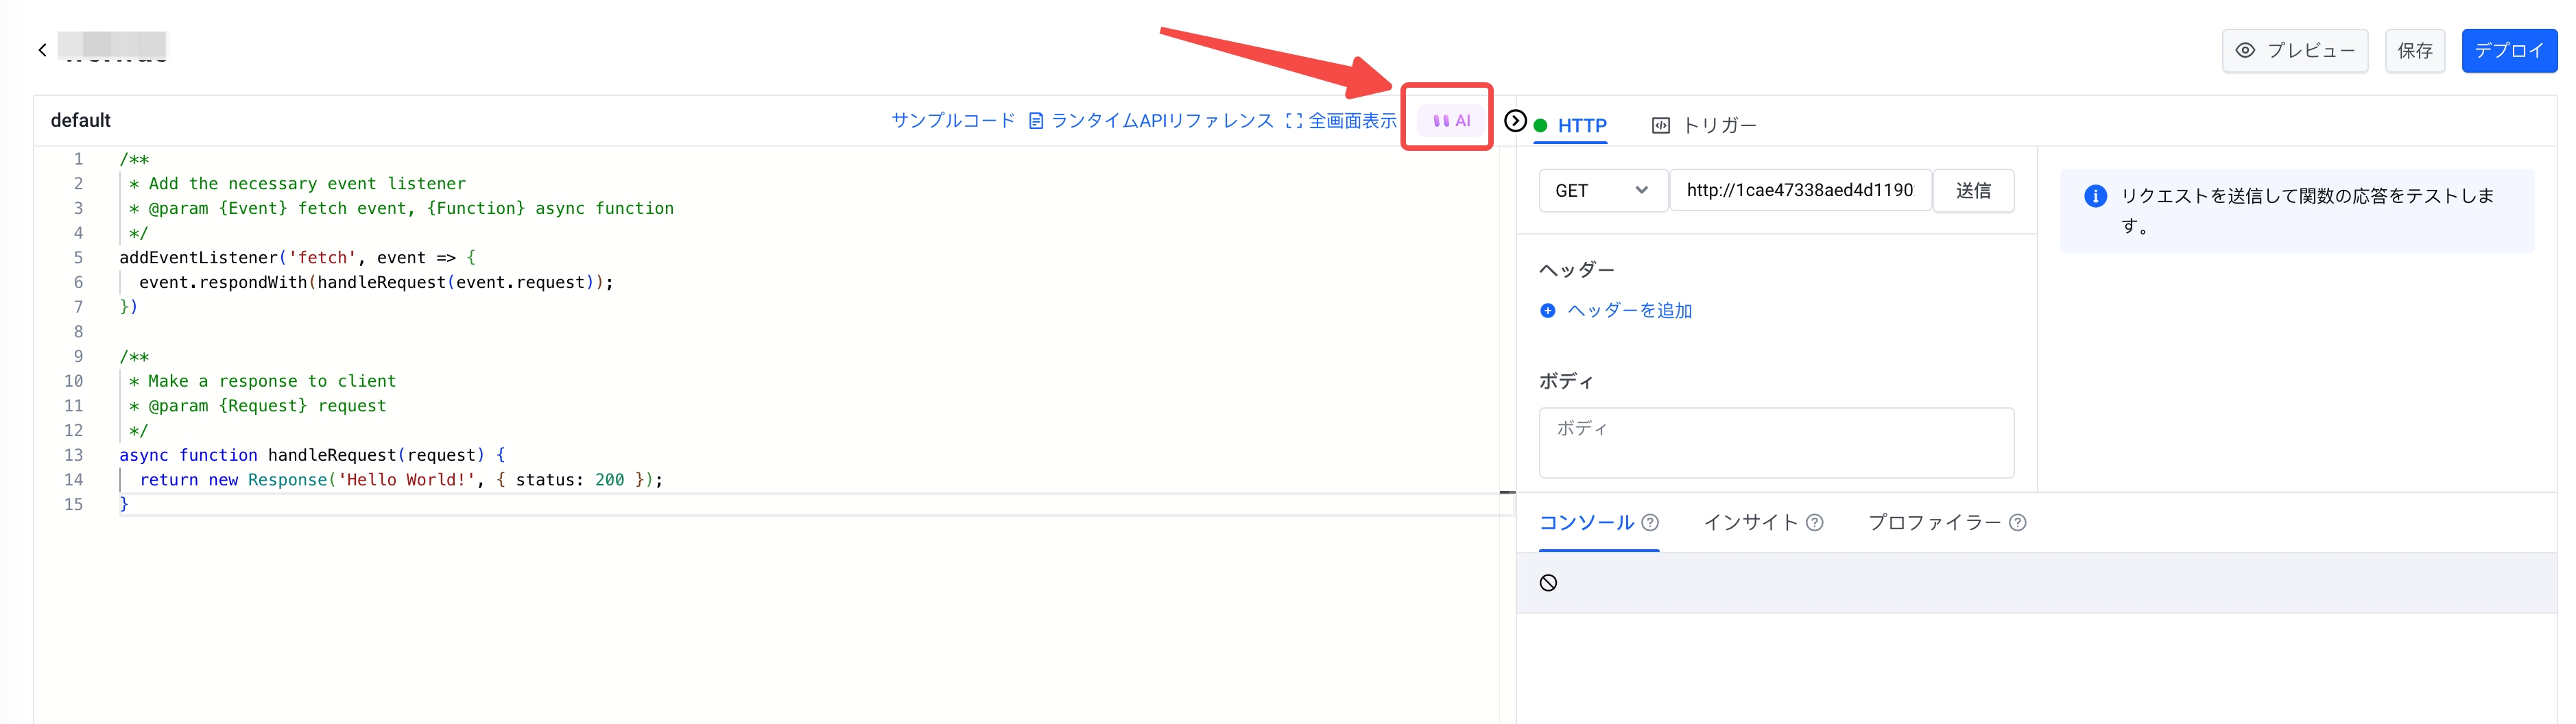
Task: Click the 送信 send button
Action: 1972,191
